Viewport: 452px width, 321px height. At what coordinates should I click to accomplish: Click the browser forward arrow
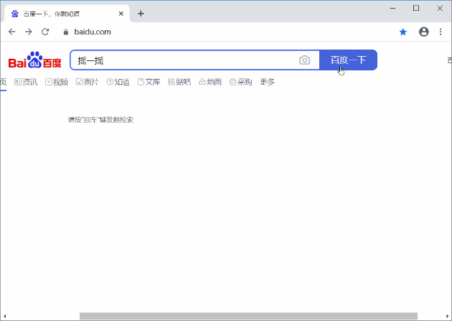pos(29,32)
